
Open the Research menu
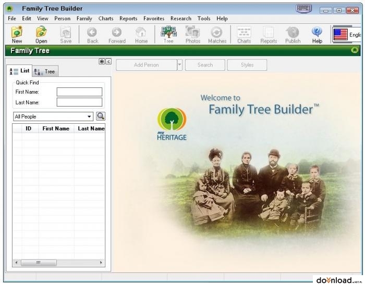tap(181, 19)
